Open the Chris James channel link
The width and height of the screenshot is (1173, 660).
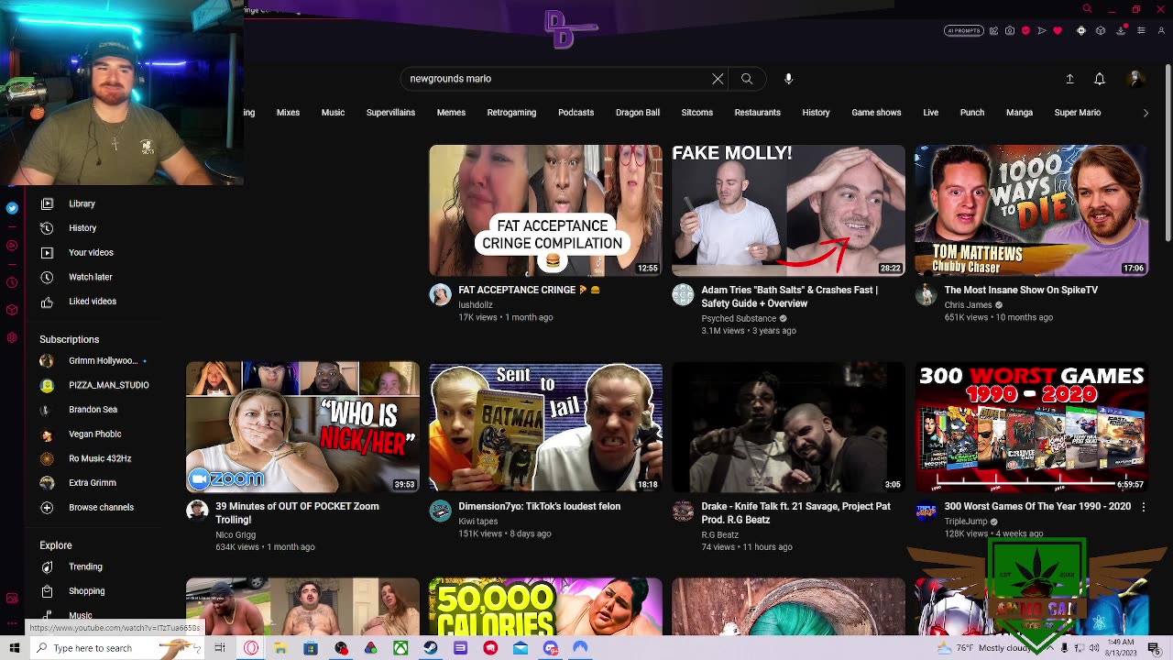968,305
